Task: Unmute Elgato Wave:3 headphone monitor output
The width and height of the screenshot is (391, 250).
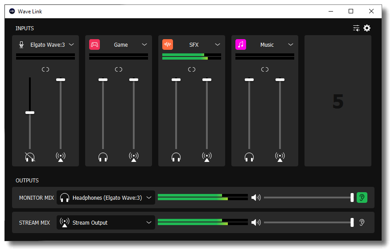Action: point(30,157)
